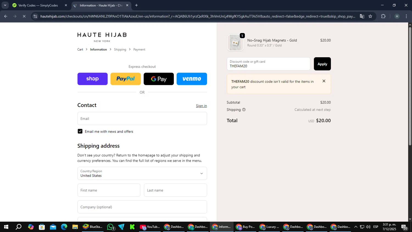Open the translate page icon

[x=362, y=16]
